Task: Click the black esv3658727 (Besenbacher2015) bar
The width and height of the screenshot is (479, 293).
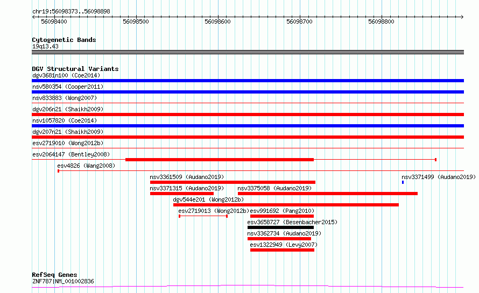Action: [280, 227]
